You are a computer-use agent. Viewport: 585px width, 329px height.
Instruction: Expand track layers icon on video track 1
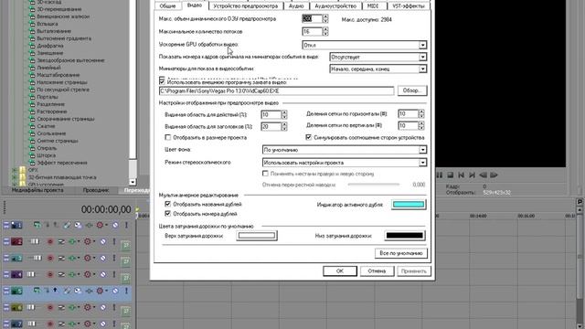click(37, 225)
